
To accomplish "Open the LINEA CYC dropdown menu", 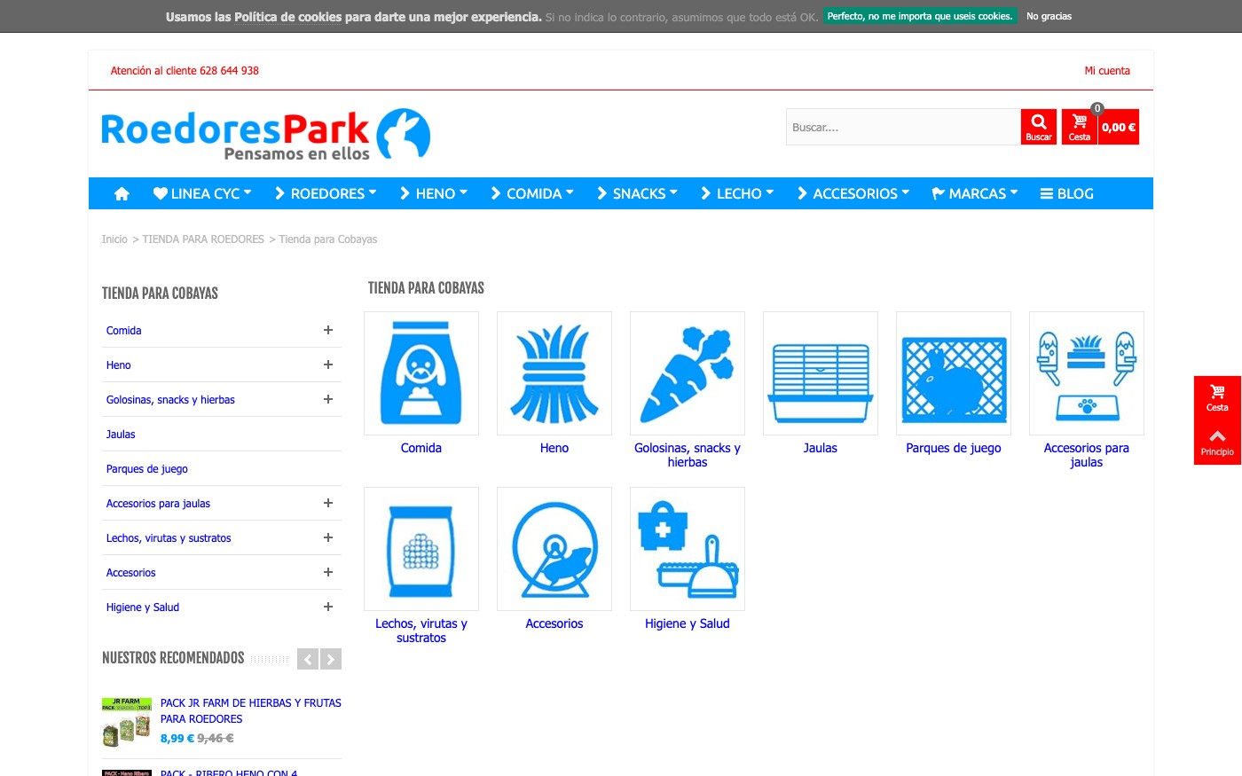I will coord(202,193).
